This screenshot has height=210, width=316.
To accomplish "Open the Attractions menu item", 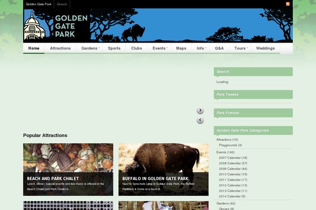I will 60,48.
